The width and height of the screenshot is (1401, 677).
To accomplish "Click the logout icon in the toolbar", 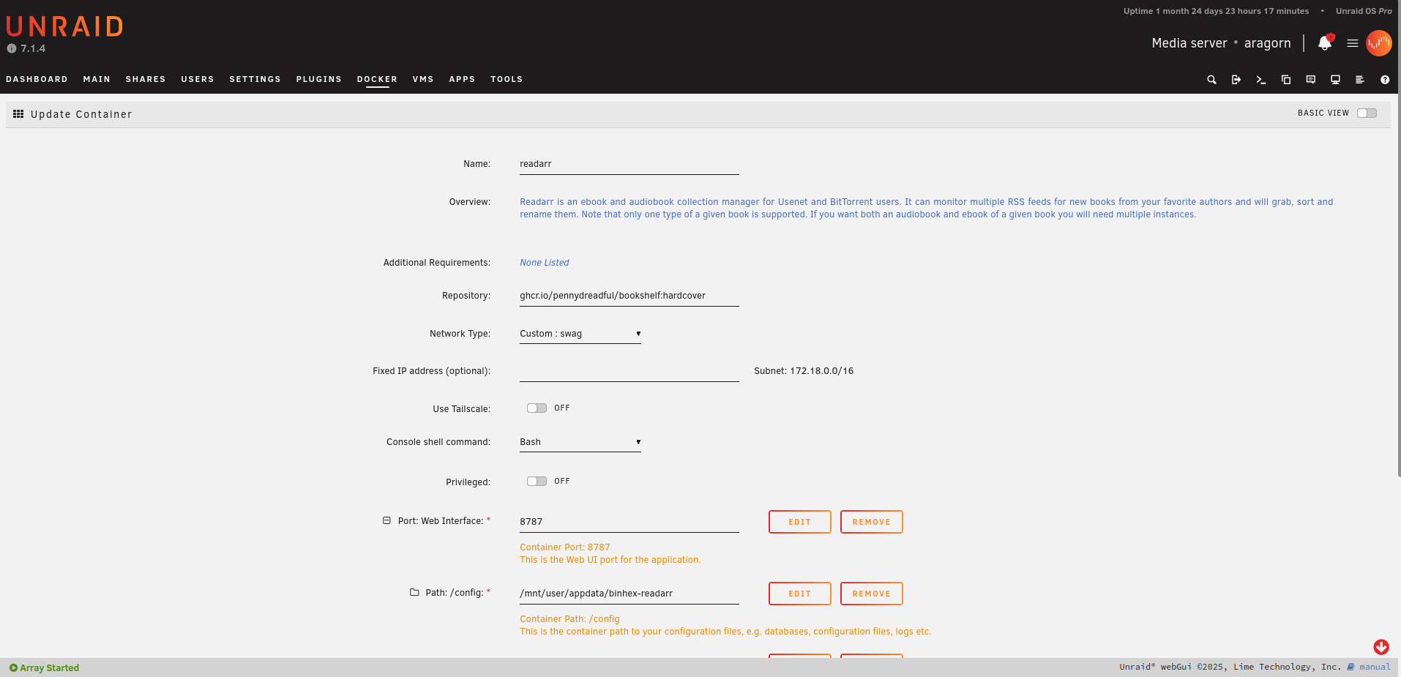I will click(1236, 80).
